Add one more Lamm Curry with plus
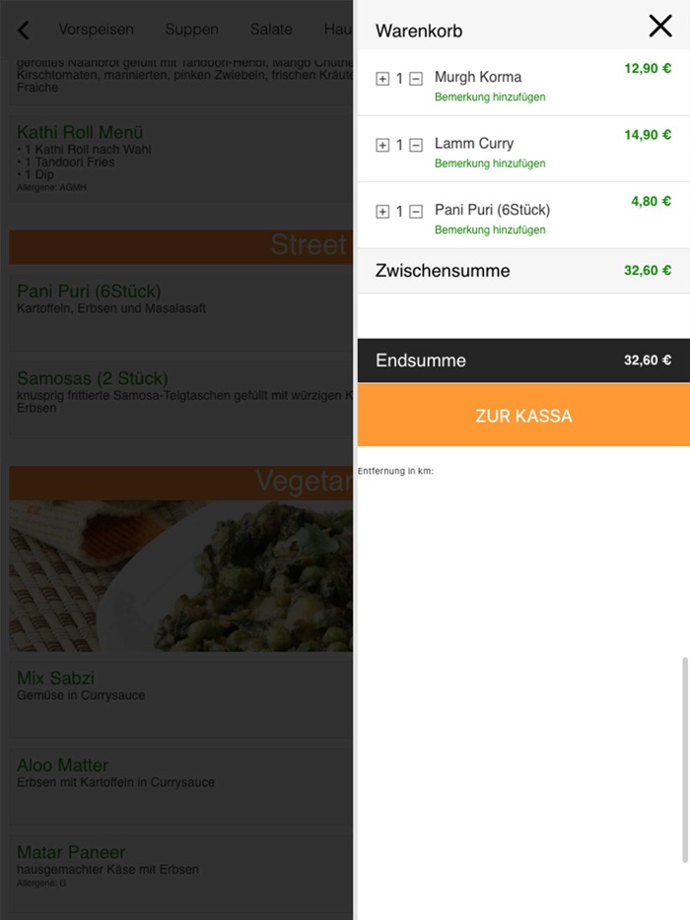 point(382,145)
